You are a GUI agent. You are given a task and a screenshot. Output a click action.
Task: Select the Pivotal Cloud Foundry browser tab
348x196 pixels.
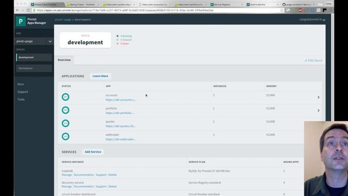(47, 4)
